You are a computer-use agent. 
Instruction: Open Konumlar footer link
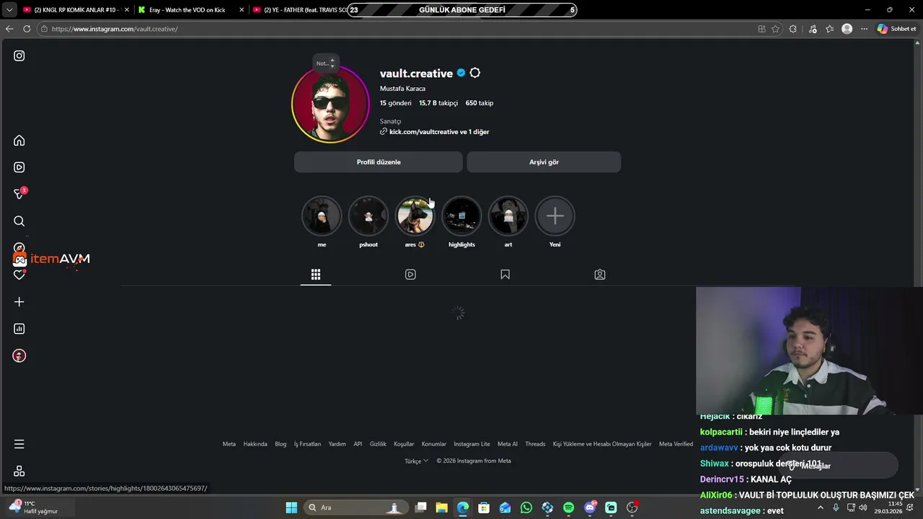(434, 444)
